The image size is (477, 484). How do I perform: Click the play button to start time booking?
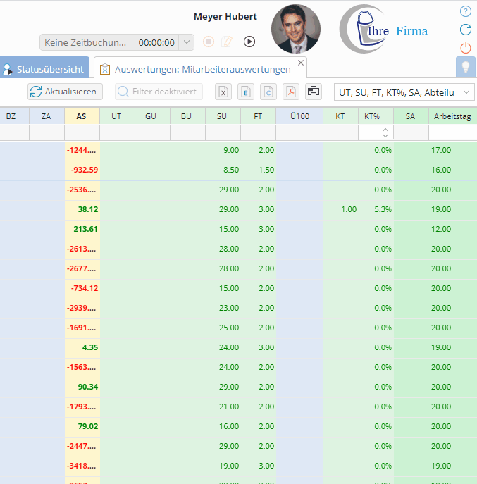pyautogui.click(x=249, y=42)
